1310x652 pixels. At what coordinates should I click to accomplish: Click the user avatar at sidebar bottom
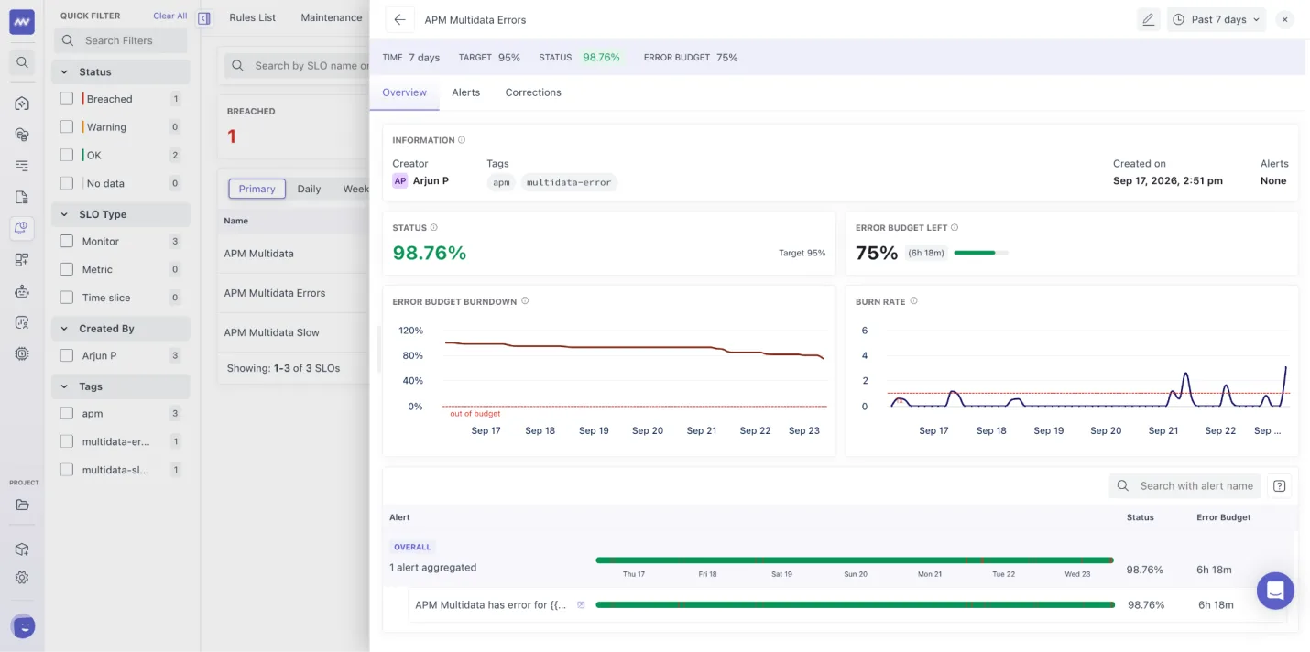[23, 626]
